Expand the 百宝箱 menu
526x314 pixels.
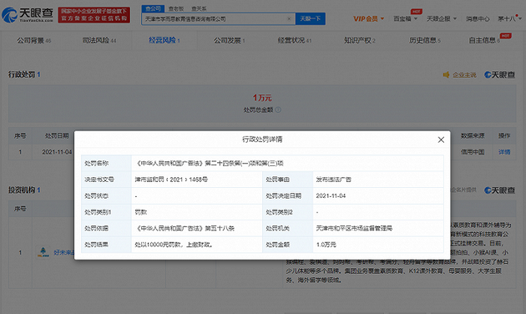pos(405,18)
